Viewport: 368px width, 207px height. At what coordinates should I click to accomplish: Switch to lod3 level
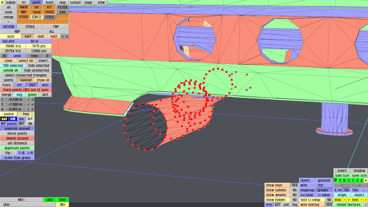(x=54, y=36)
